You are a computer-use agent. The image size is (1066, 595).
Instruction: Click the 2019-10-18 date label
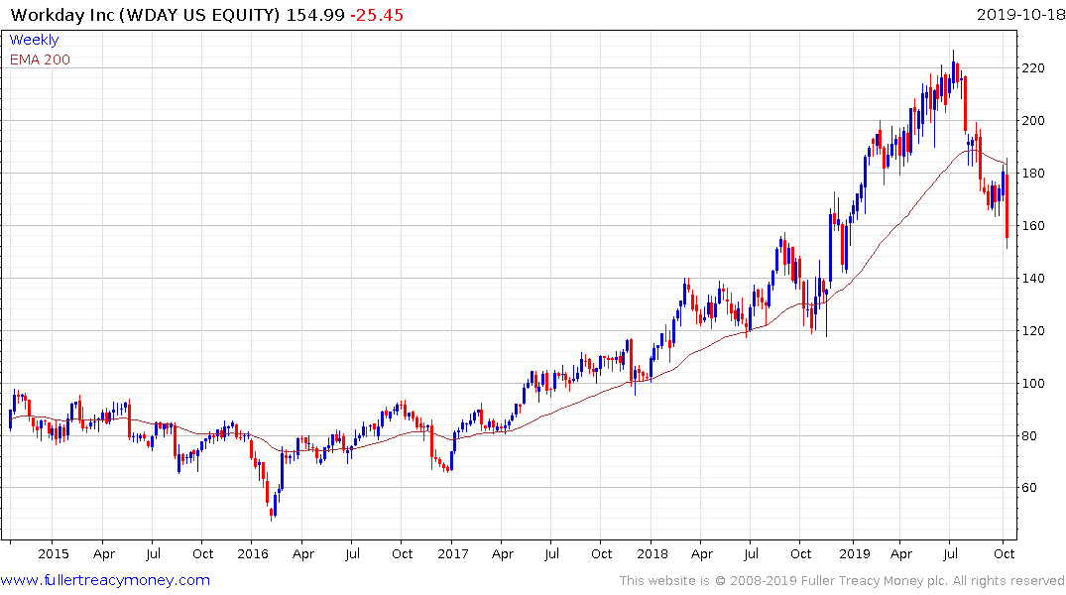click(x=1020, y=15)
